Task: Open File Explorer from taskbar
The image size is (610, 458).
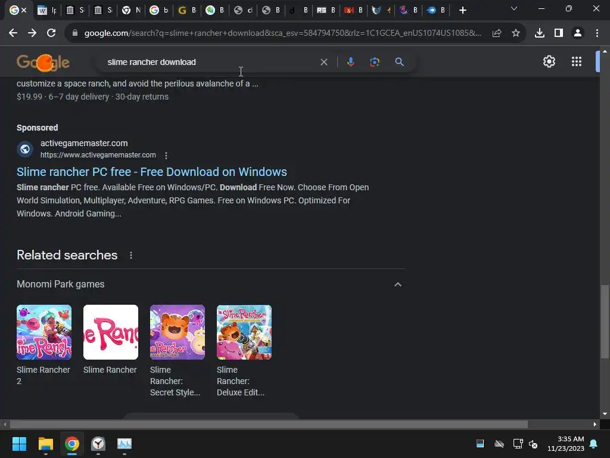Action: pos(45,444)
